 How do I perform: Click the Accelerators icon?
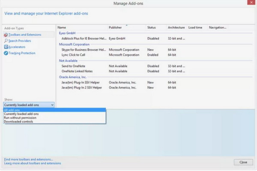[6, 47]
